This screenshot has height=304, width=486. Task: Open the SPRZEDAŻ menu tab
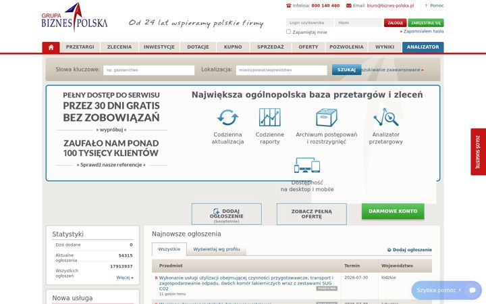pos(271,47)
